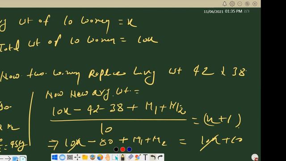Pick the black pen color
This screenshot has height=161, width=286.
click(116, 149)
